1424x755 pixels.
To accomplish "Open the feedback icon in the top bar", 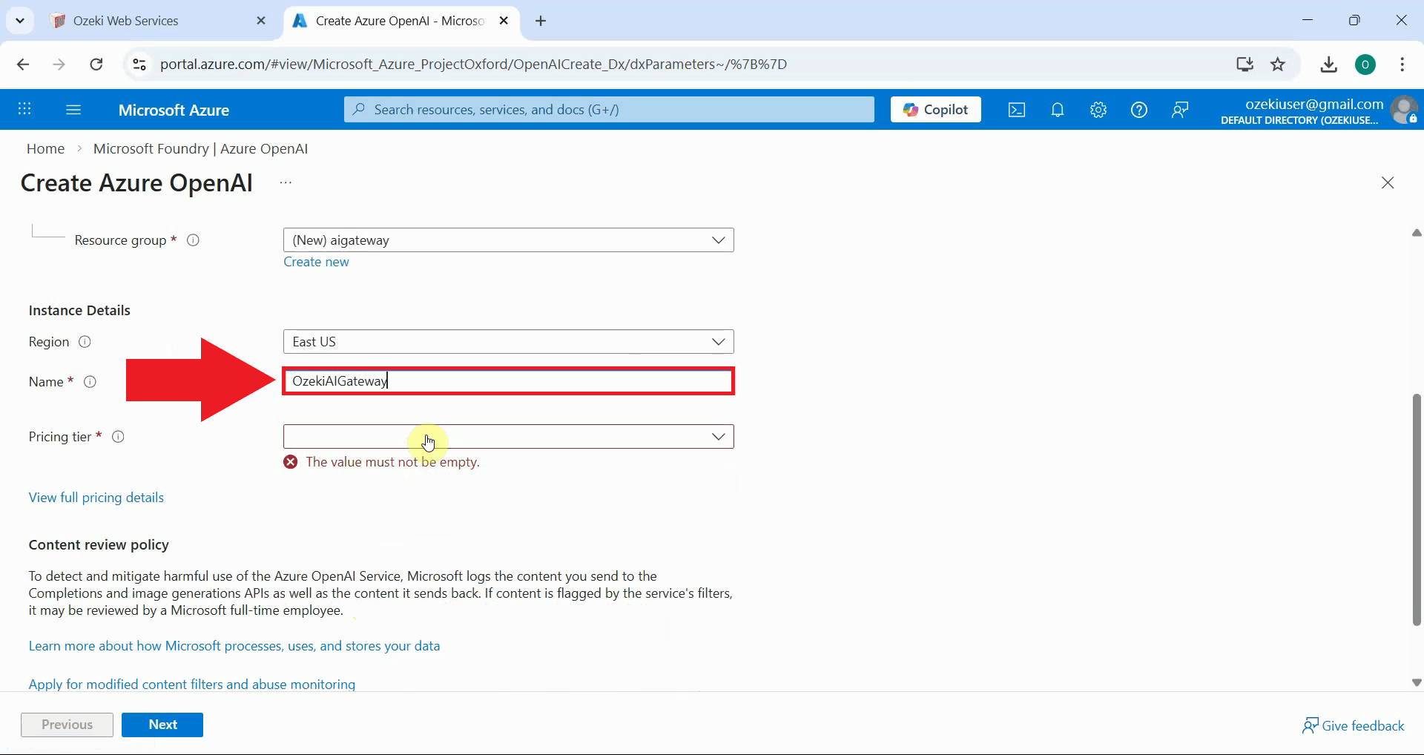I will point(1179,109).
